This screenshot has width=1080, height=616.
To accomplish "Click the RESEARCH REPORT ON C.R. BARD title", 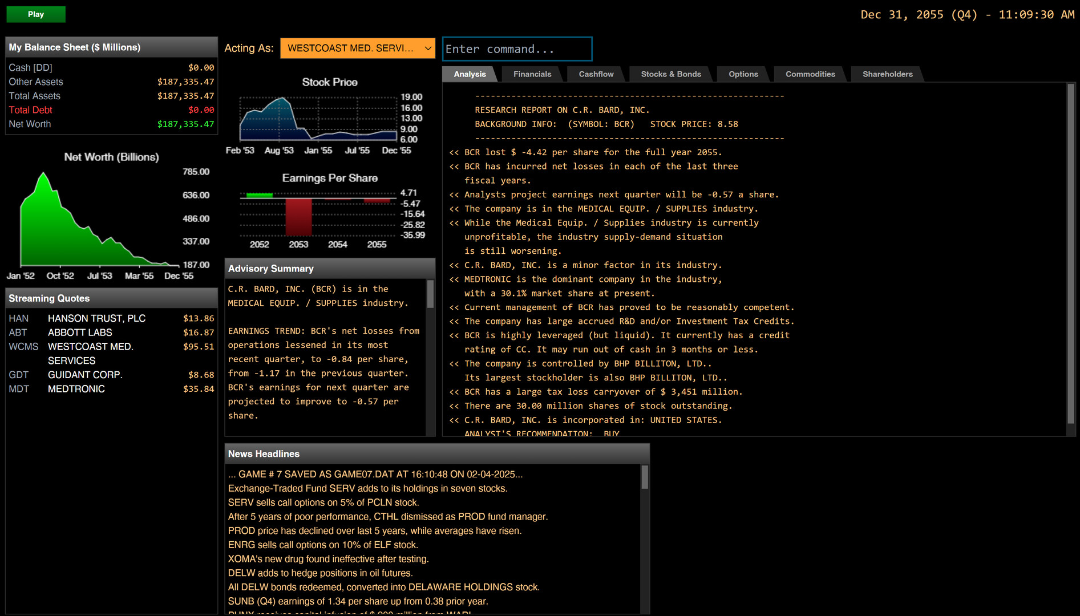I will pos(562,110).
